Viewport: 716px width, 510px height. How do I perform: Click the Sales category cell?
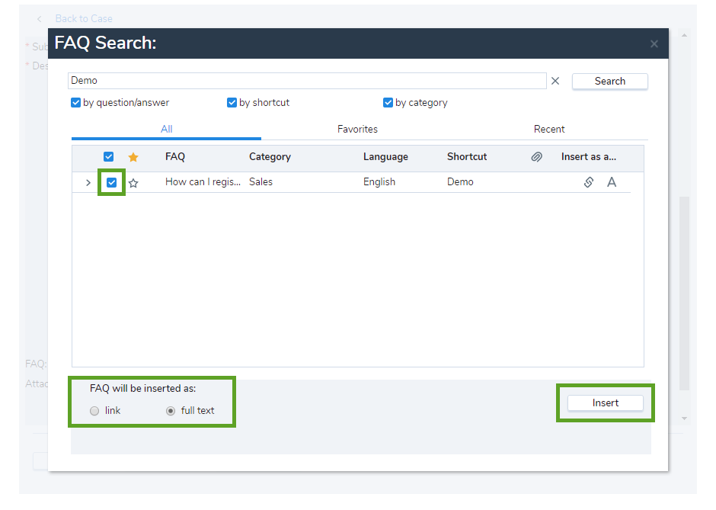[x=261, y=182]
